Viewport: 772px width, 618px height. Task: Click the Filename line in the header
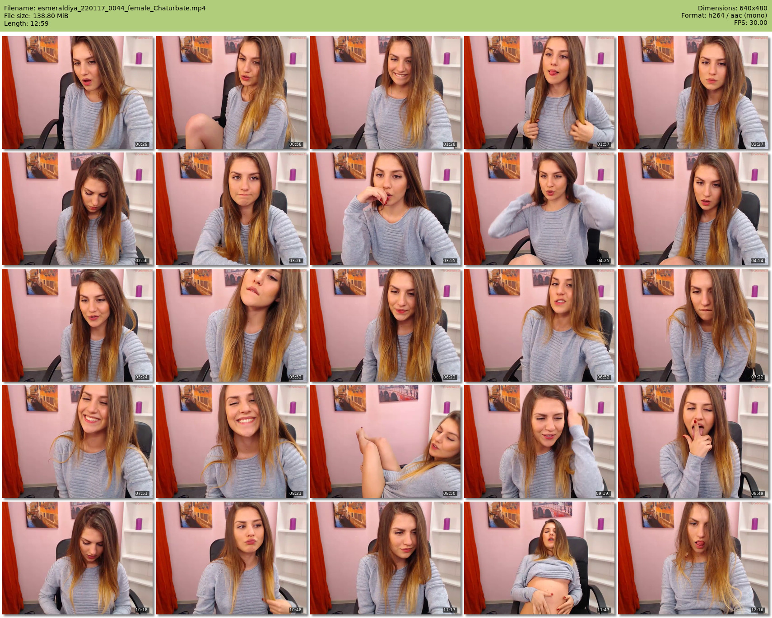point(105,8)
